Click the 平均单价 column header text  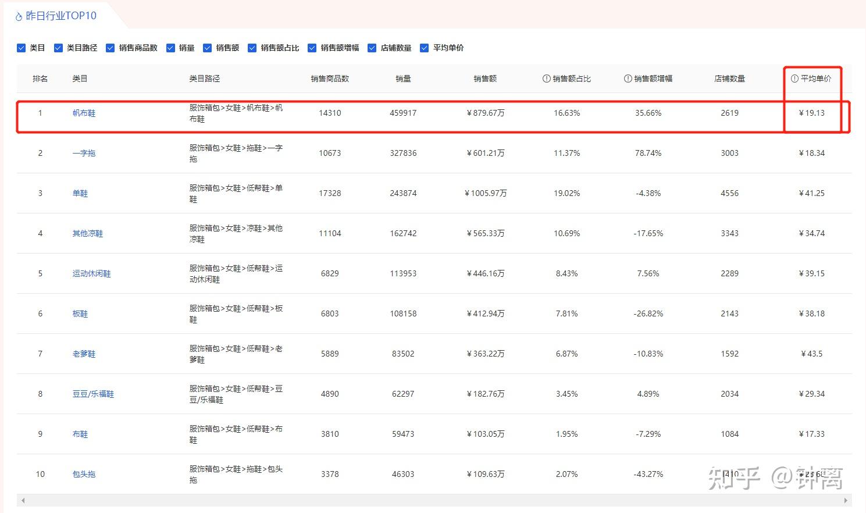click(x=816, y=79)
